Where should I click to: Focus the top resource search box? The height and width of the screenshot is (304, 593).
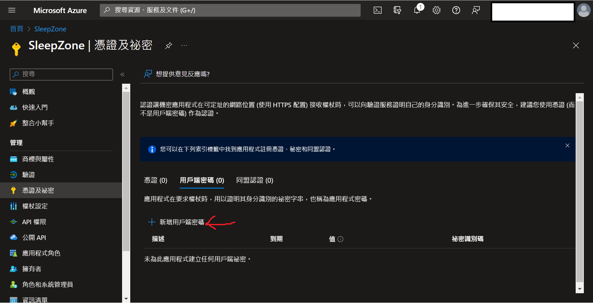tap(230, 10)
